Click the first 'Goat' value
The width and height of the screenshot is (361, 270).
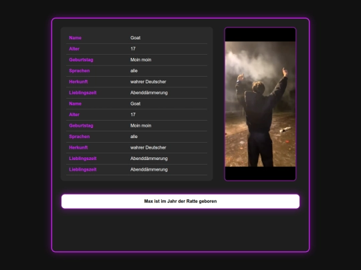pyautogui.click(x=135, y=38)
